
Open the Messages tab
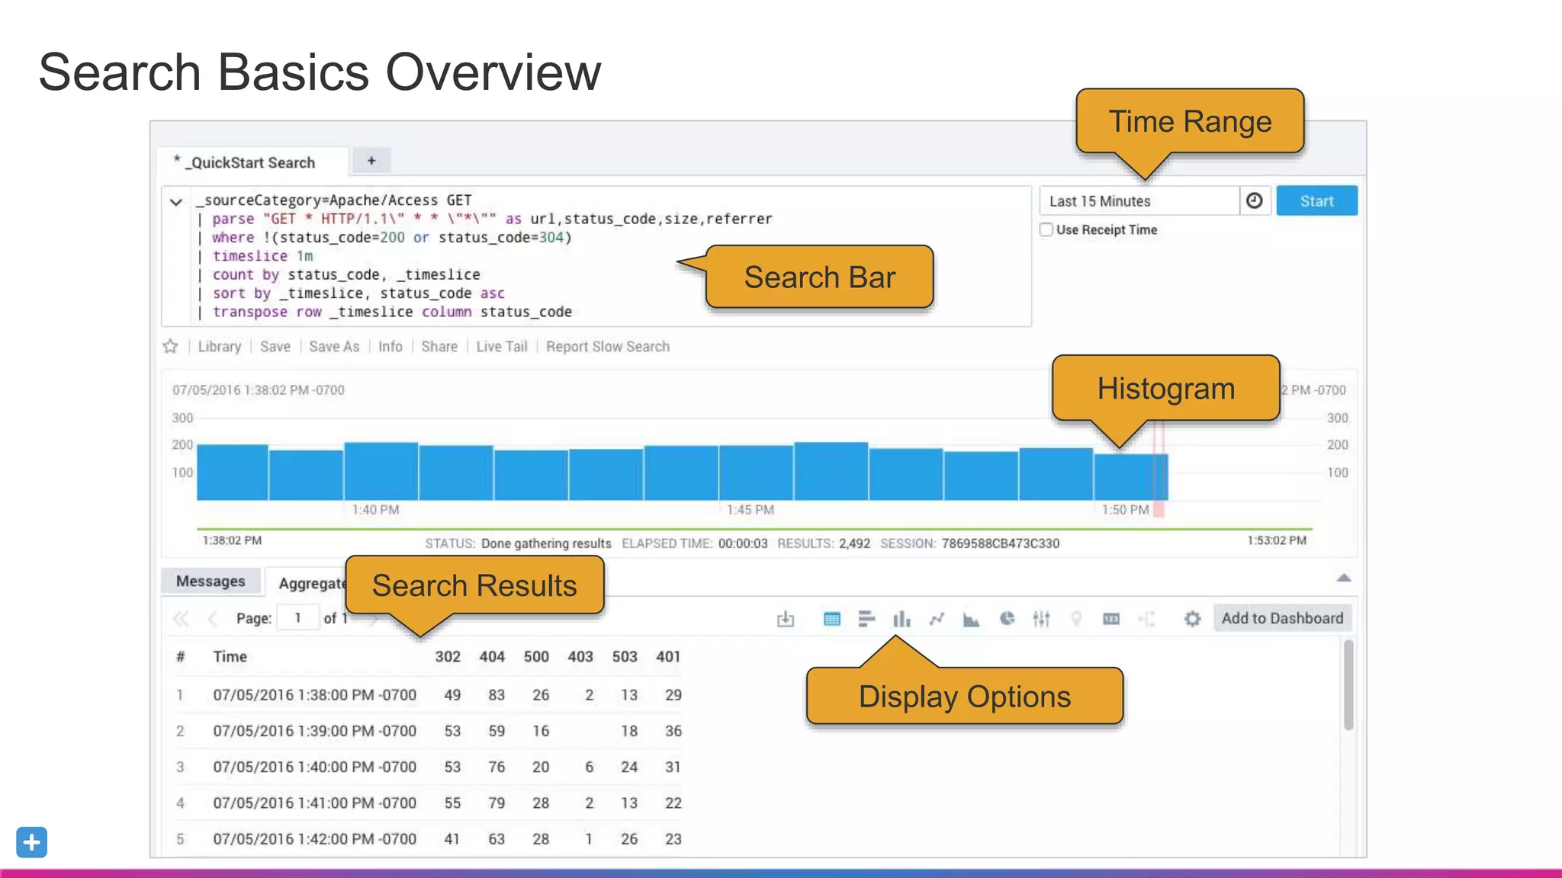[x=211, y=582]
